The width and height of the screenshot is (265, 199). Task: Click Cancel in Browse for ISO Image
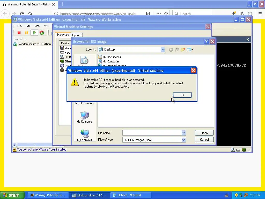[x=204, y=140]
